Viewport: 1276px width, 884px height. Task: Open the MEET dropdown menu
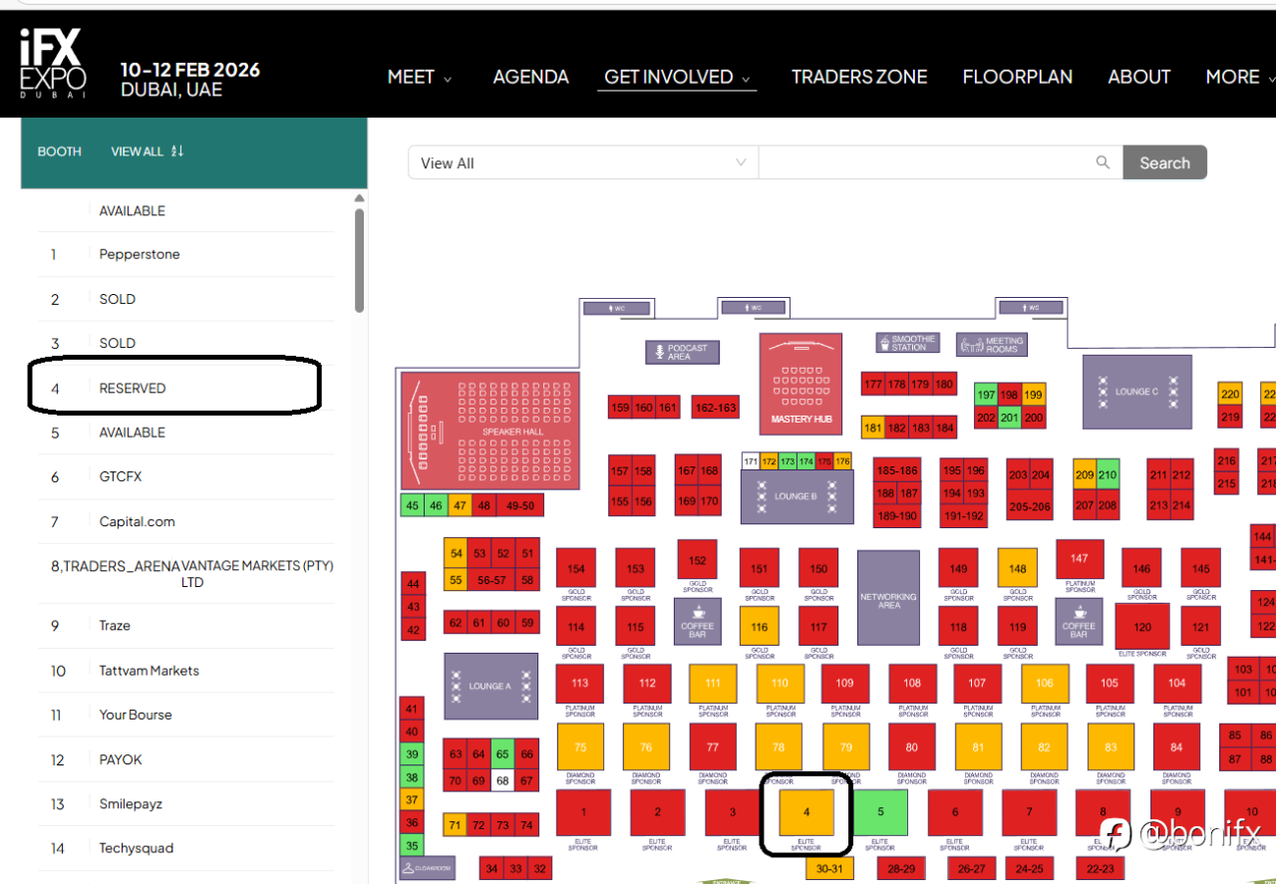pos(420,77)
